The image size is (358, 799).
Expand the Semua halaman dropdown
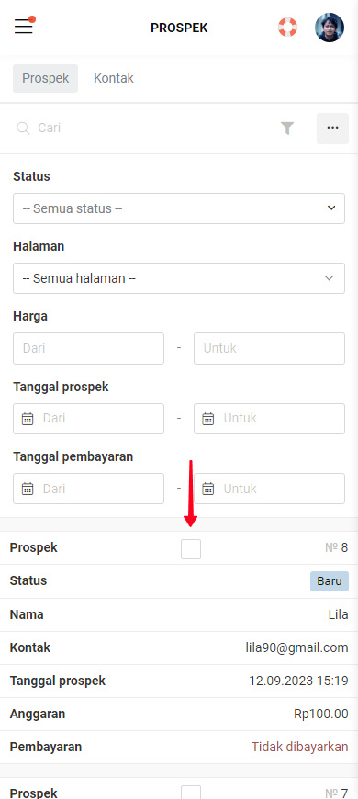pos(179,278)
